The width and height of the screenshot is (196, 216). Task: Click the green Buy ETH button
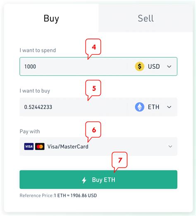pyautogui.click(x=98, y=180)
